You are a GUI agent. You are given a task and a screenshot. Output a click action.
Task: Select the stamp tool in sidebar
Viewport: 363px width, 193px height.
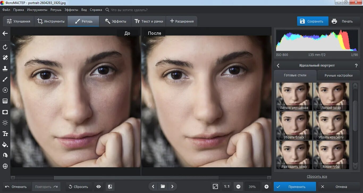(5, 68)
